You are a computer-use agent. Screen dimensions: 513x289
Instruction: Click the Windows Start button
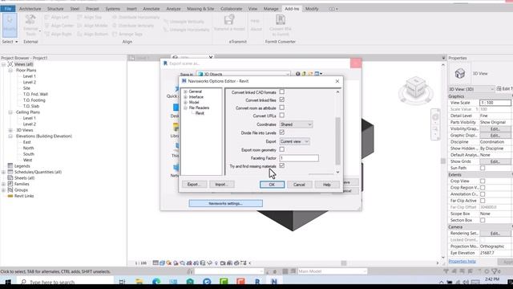7,282
